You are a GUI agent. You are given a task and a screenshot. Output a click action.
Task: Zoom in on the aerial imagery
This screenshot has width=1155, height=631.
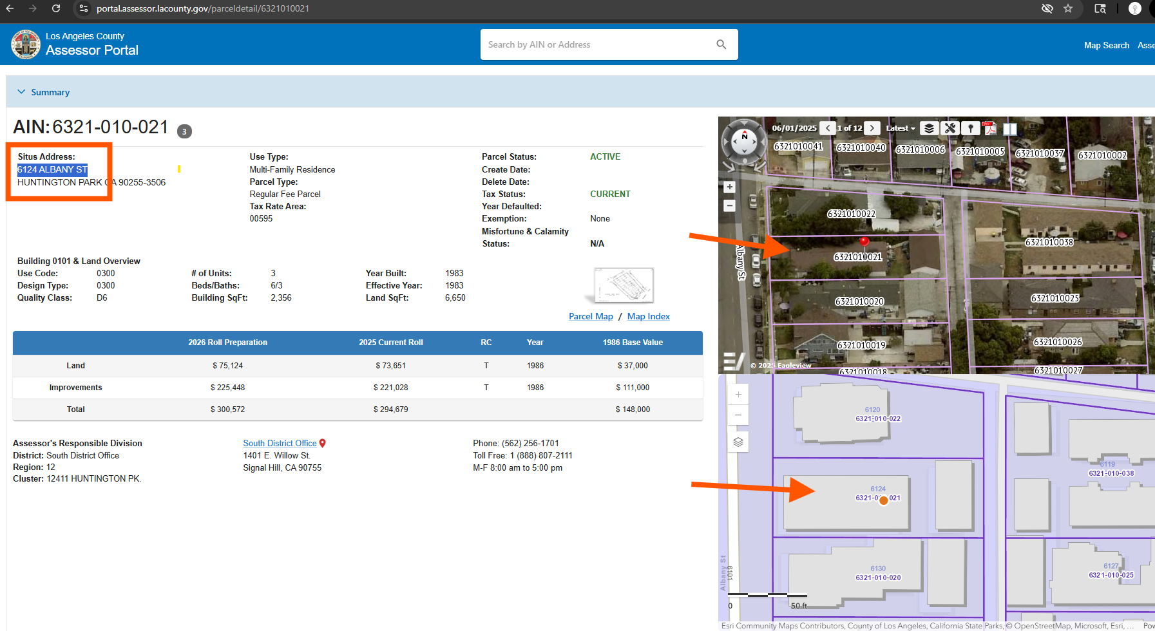click(x=729, y=187)
